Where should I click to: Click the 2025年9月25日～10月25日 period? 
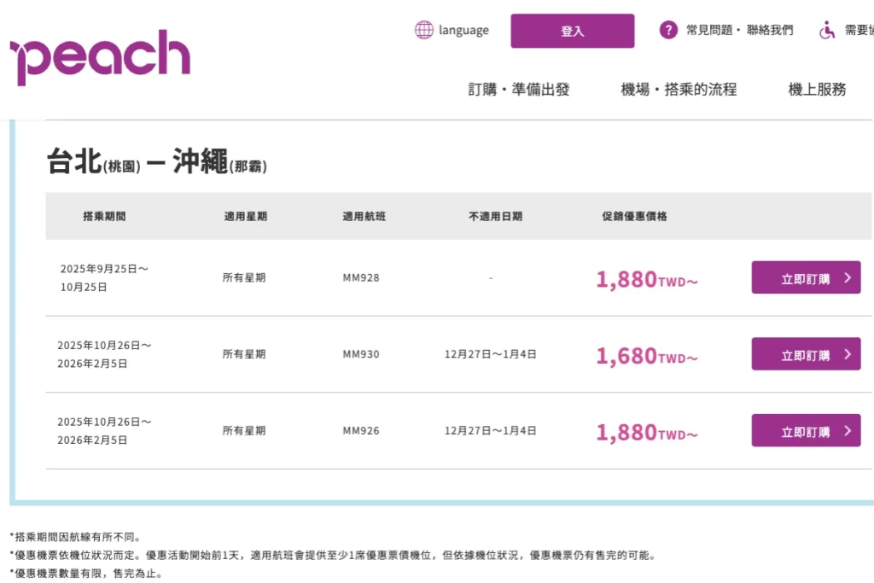tap(104, 277)
